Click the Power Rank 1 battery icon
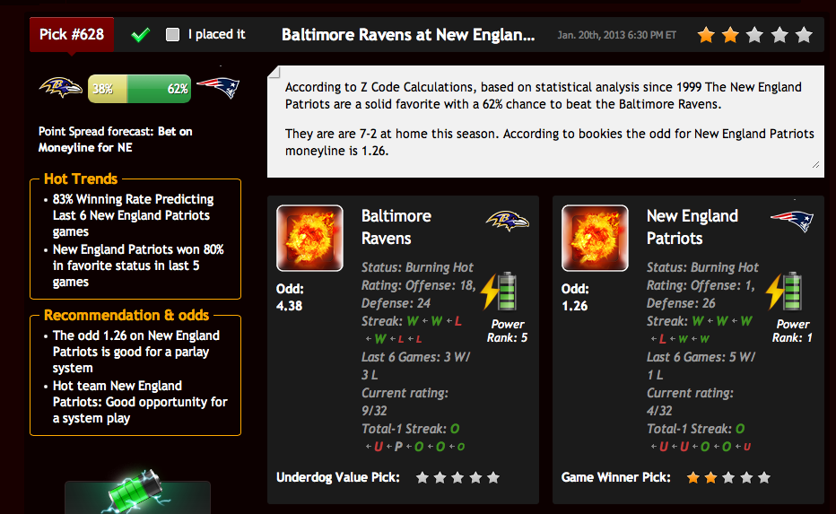This screenshot has height=514, width=836. coord(785,292)
